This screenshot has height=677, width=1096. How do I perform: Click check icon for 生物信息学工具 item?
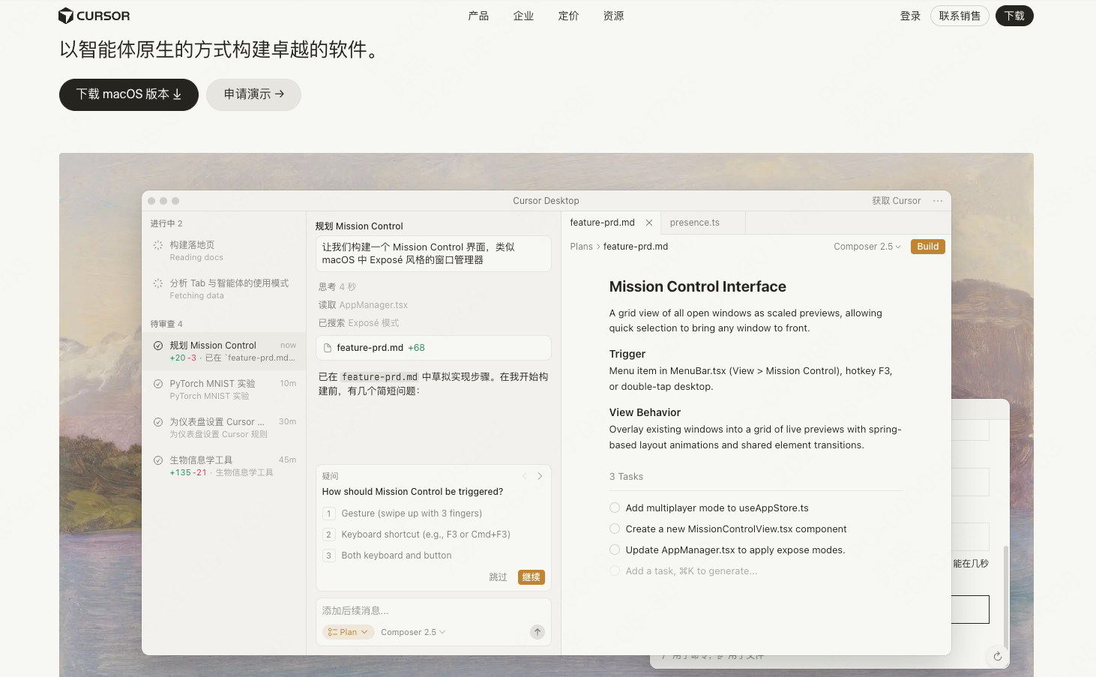158,460
